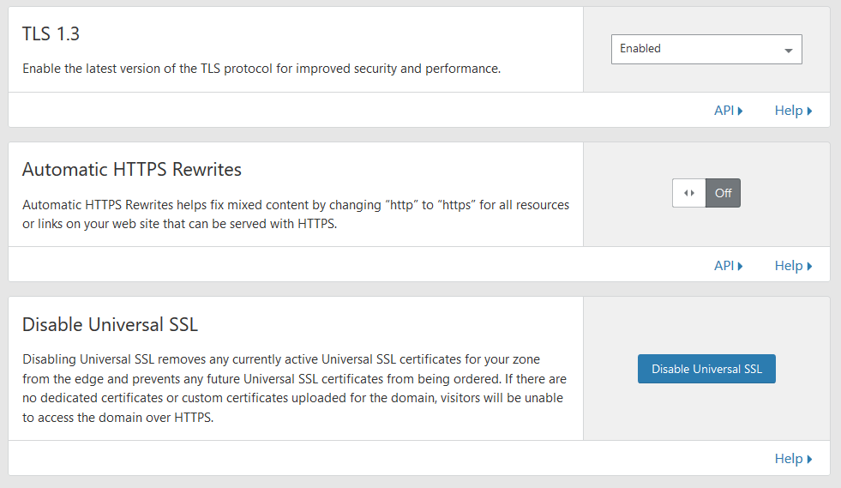This screenshot has width=841, height=488.
Task: Click the Disable Universal SSL section heading
Action: [110, 325]
